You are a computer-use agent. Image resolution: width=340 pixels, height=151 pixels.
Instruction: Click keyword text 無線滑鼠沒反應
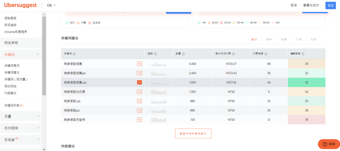pos(75,92)
